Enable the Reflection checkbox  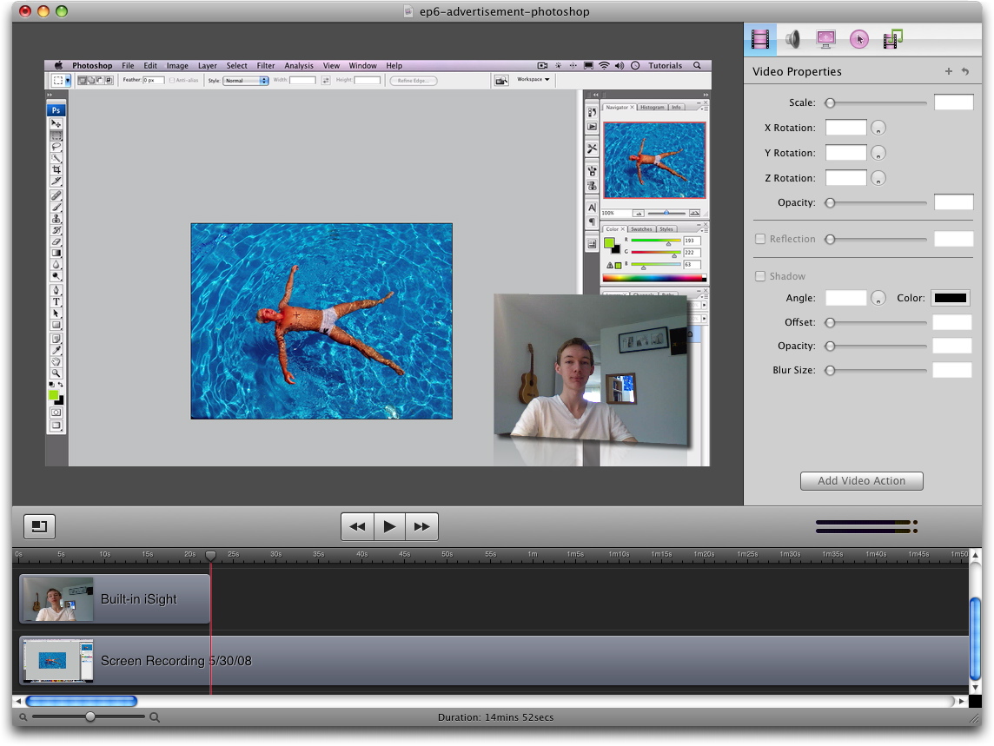(x=760, y=239)
